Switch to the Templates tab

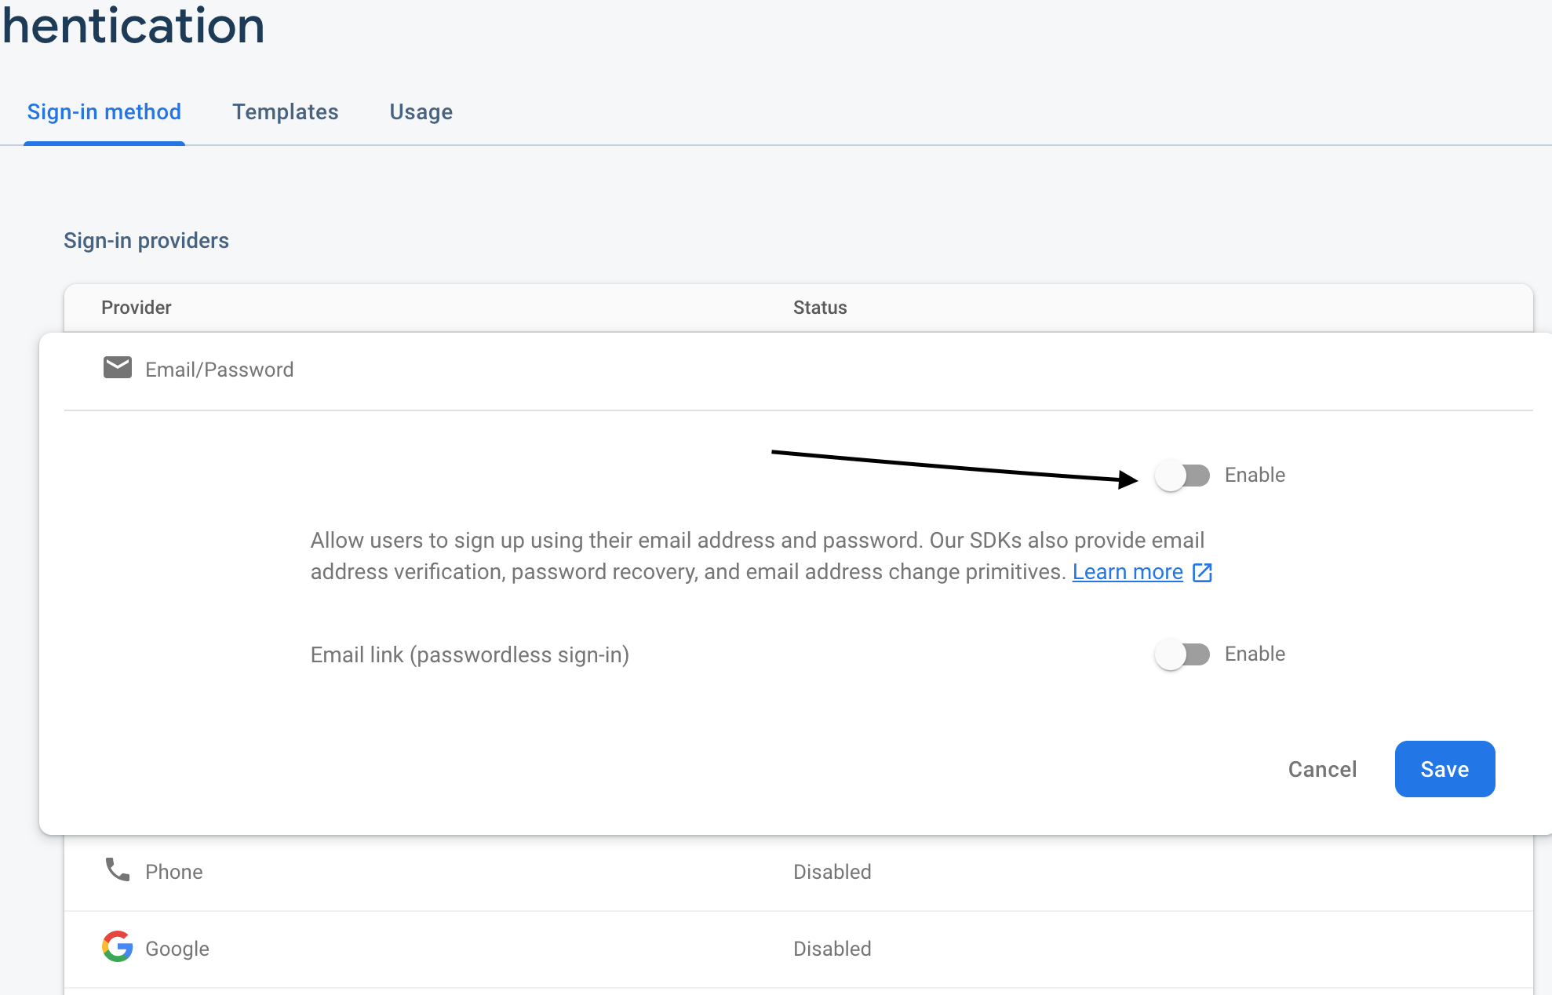pos(285,112)
